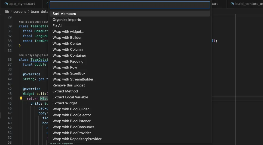
Task: Select Remove this widget
Action: (x=69, y=85)
